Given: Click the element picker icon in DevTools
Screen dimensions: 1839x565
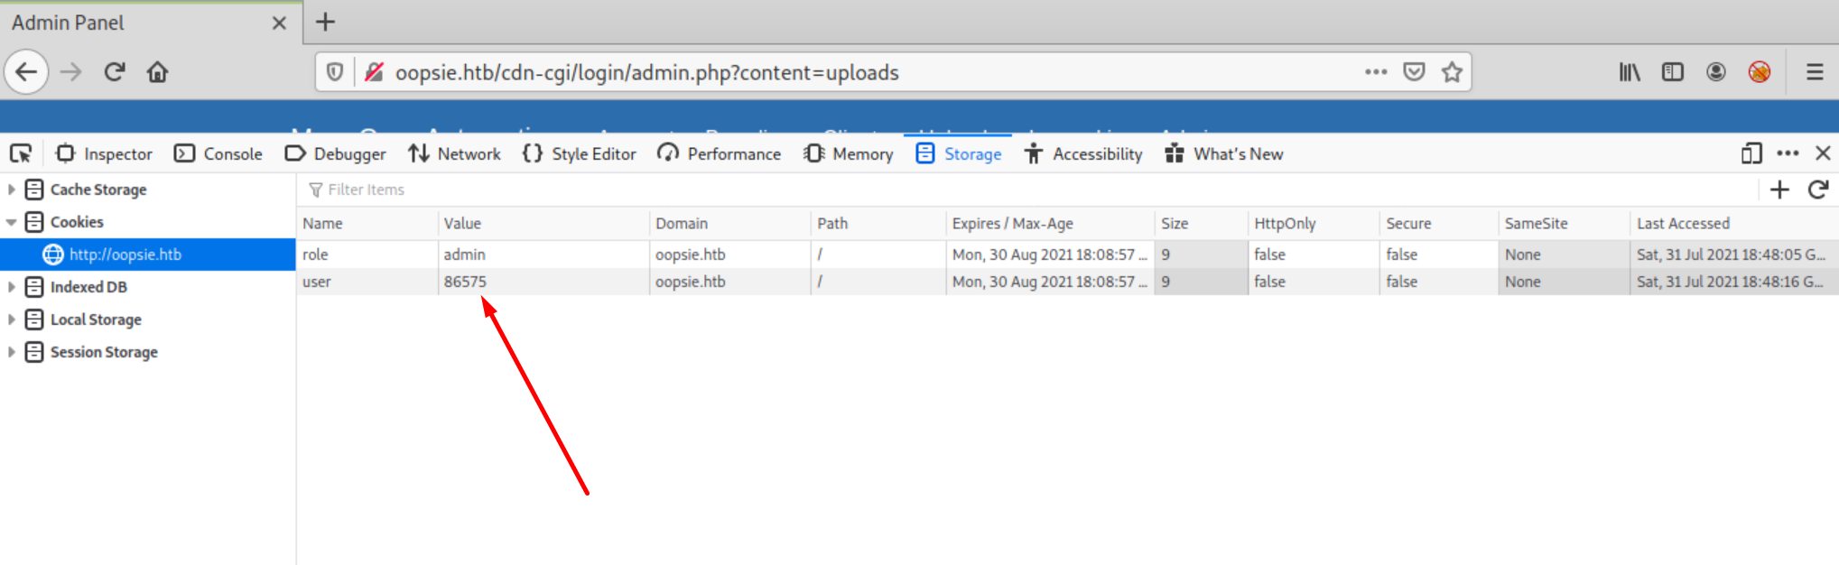Looking at the screenshot, I should (x=21, y=153).
